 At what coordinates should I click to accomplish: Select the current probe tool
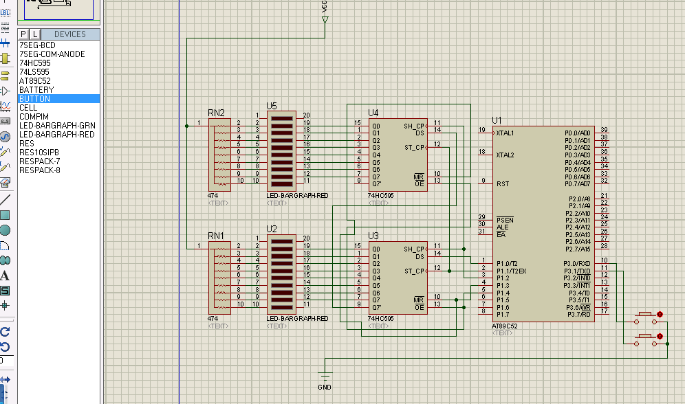pyautogui.click(x=5, y=167)
